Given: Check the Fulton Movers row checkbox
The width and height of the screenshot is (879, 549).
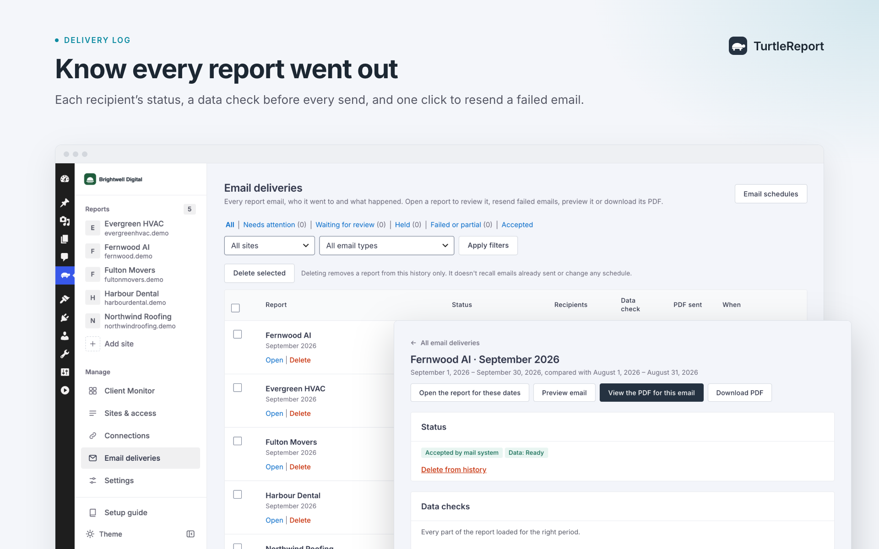Looking at the screenshot, I should click(x=237, y=441).
